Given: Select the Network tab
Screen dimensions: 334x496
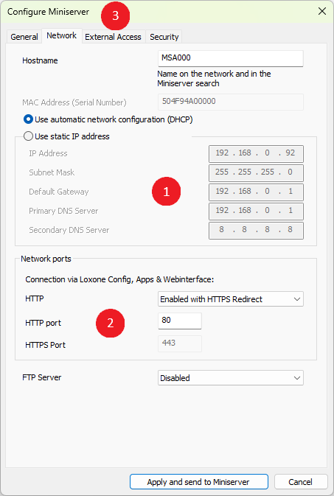Looking at the screenshot, I should tap(62, 36).
